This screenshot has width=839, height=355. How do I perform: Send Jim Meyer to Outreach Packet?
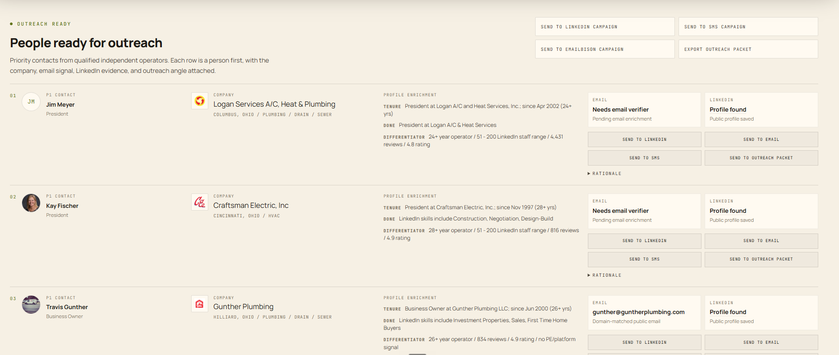pos(761,158)
